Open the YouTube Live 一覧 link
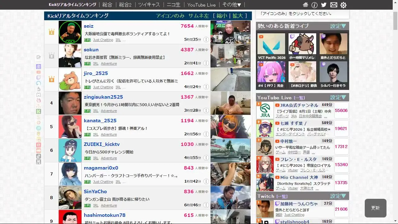Screen dimensions: 398x224 point(299,98)
